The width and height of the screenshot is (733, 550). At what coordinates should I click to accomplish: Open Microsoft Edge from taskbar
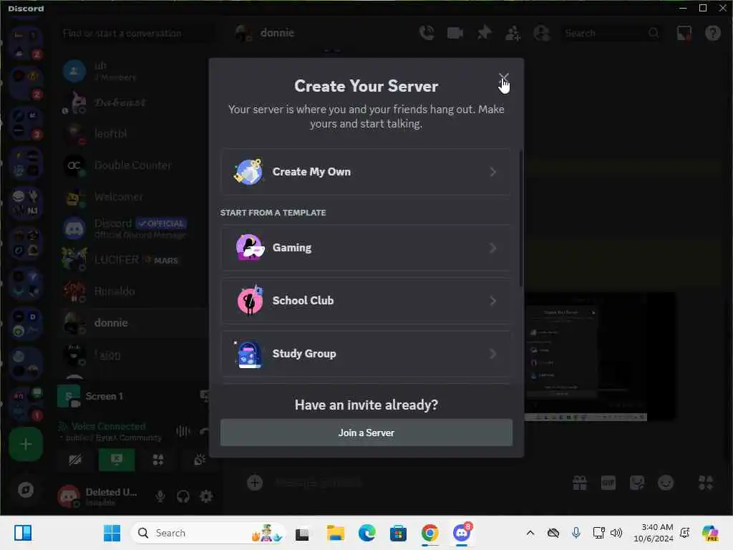pyautogui.click(x=367, y=533)
